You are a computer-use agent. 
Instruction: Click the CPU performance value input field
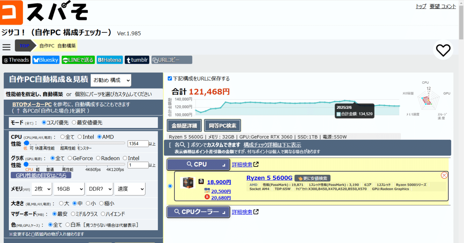[x=138, y=144]
